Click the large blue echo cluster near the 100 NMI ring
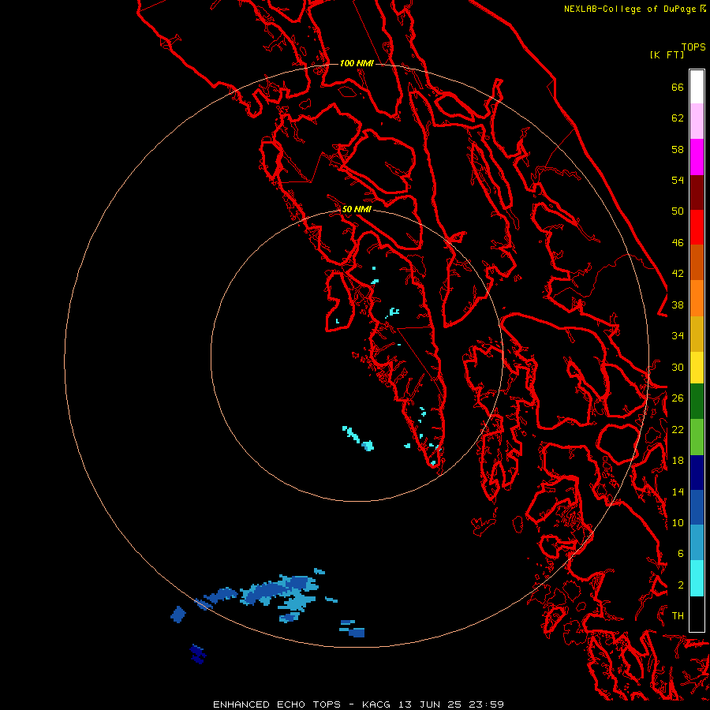Screen dimensions: 710x710 (x=278, y=591)
